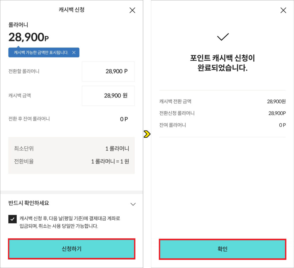This screenshot has height=268, width=294.
Task: Click the 캐시백 신청 page title
Action: point(71,10)
